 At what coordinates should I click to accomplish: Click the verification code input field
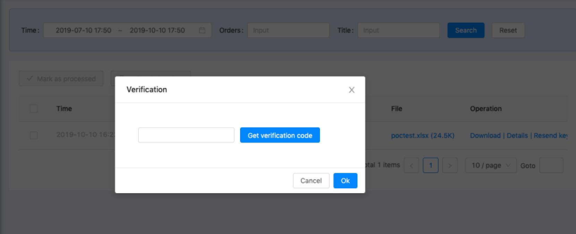pos(186,135)
